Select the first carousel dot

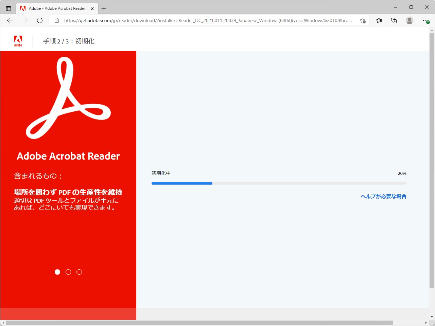coord(57,272)
